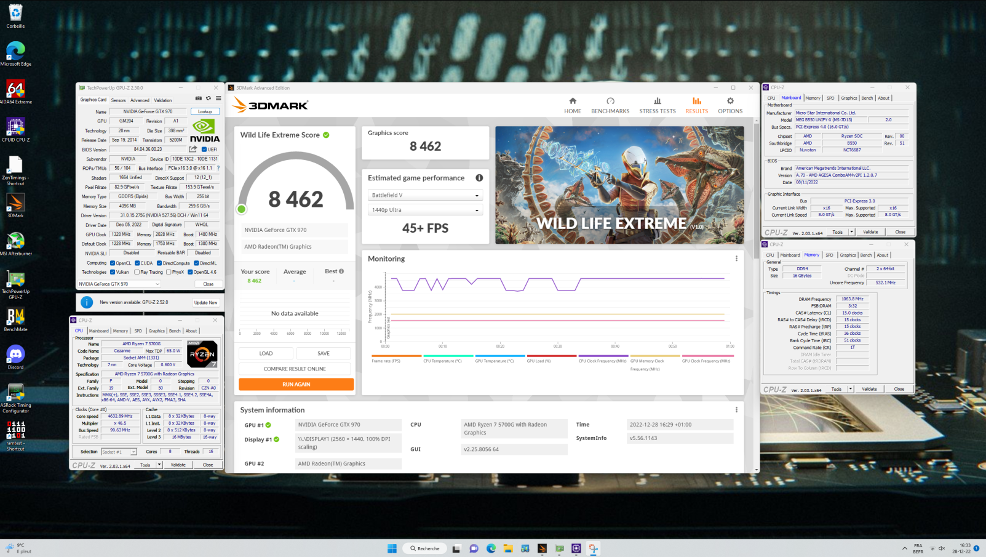Toggle the OpenCL checkbox in GPU-Z
Viewport: 986px width, 557px height.
(x=113, y=263)
